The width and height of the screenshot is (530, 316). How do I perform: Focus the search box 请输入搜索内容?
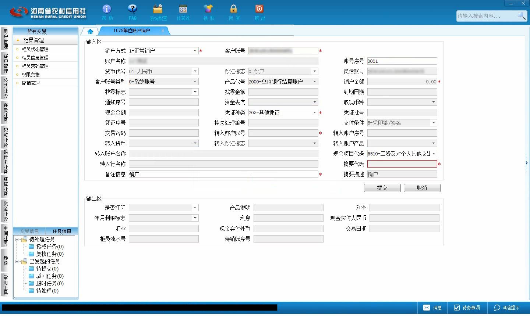pyautogui.click(x=487, y=16)
